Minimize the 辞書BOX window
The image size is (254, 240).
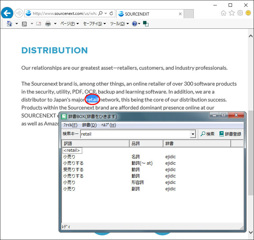pyautogui.click(x=214, y=115)
